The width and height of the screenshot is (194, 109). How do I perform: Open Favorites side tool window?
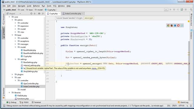coord(4,93)
